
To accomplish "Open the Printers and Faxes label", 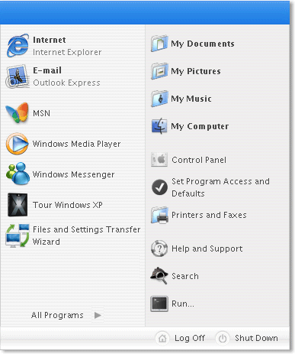I will (209, 215).
